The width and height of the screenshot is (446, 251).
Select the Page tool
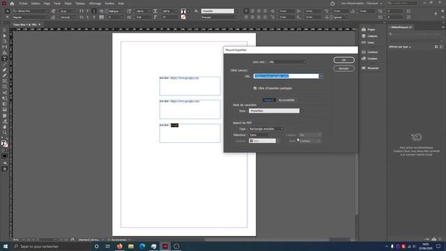tap(5, 42)
